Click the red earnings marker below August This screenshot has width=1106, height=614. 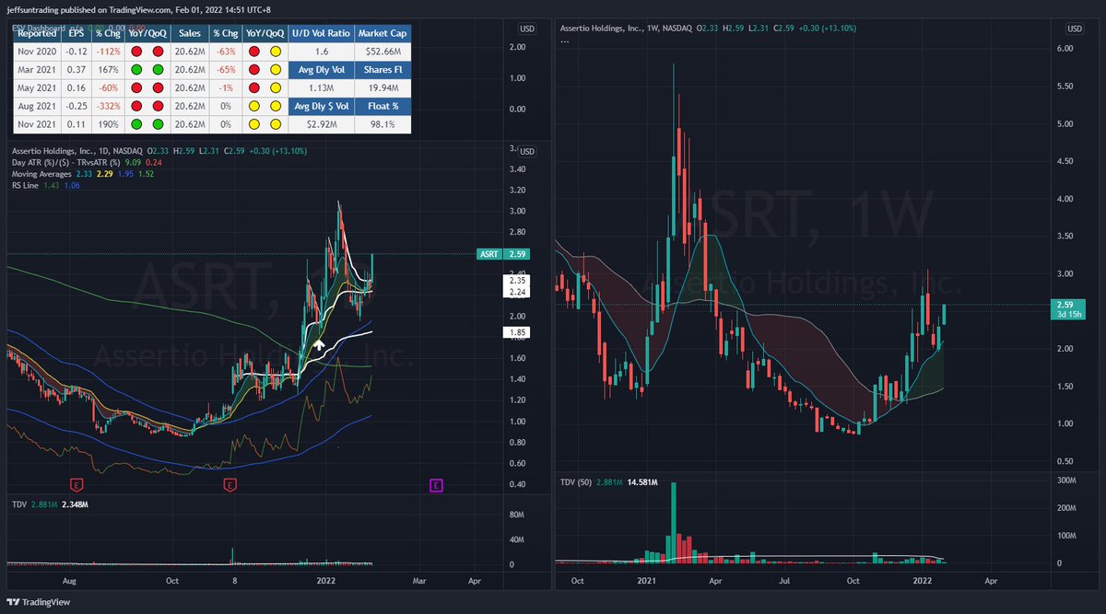pyautogui.click(x=77, y=485)
